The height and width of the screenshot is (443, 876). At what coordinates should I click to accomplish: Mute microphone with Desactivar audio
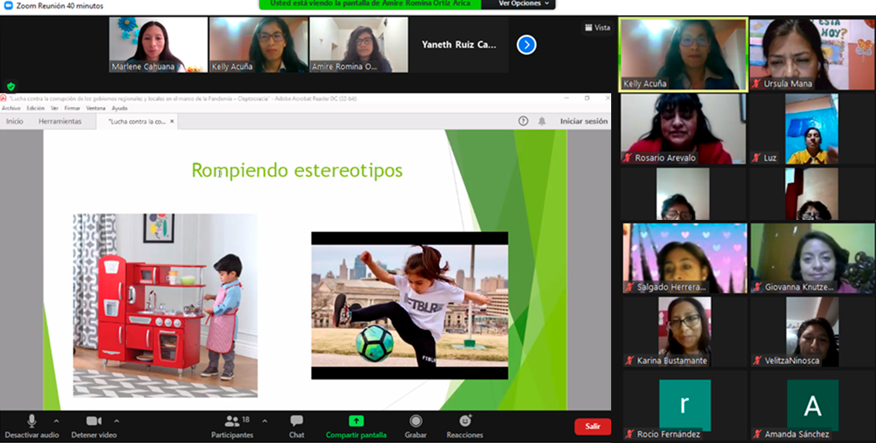[31, 421]
